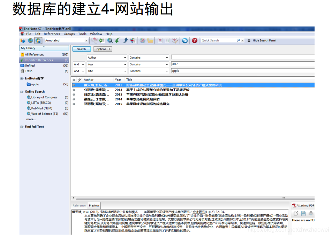Switch to the Reference tab
The height and width of the screenshot is (236, 332).
79,206
